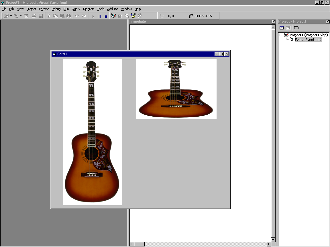Image resolution: width=330 pixels, height=247 pixels.
Task: Open Project Explorer from the toolbar icon
Action: pos(113,16)
